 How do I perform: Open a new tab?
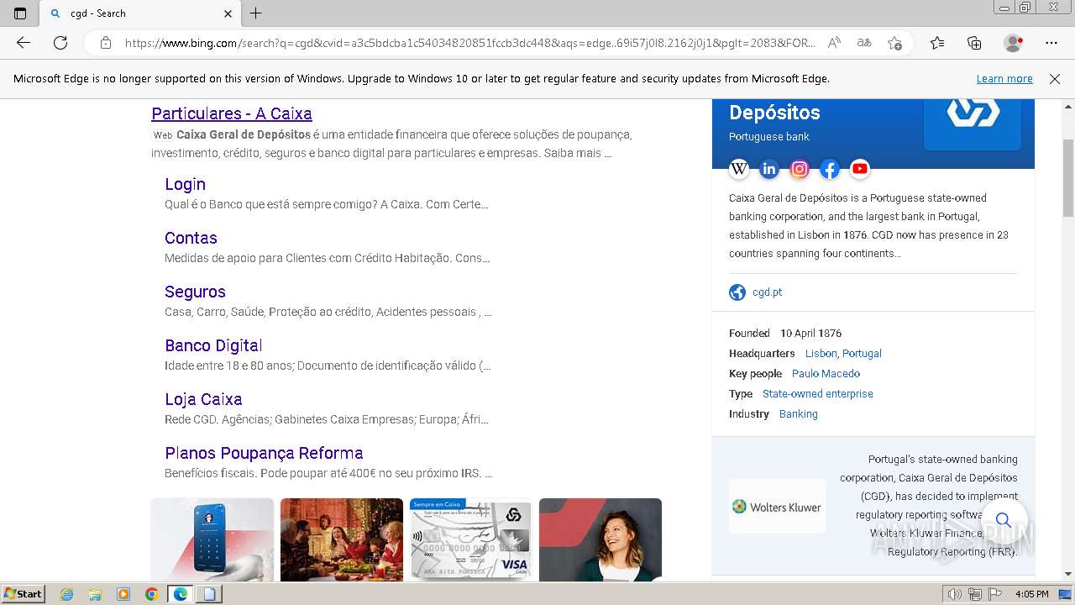(256, 13)
